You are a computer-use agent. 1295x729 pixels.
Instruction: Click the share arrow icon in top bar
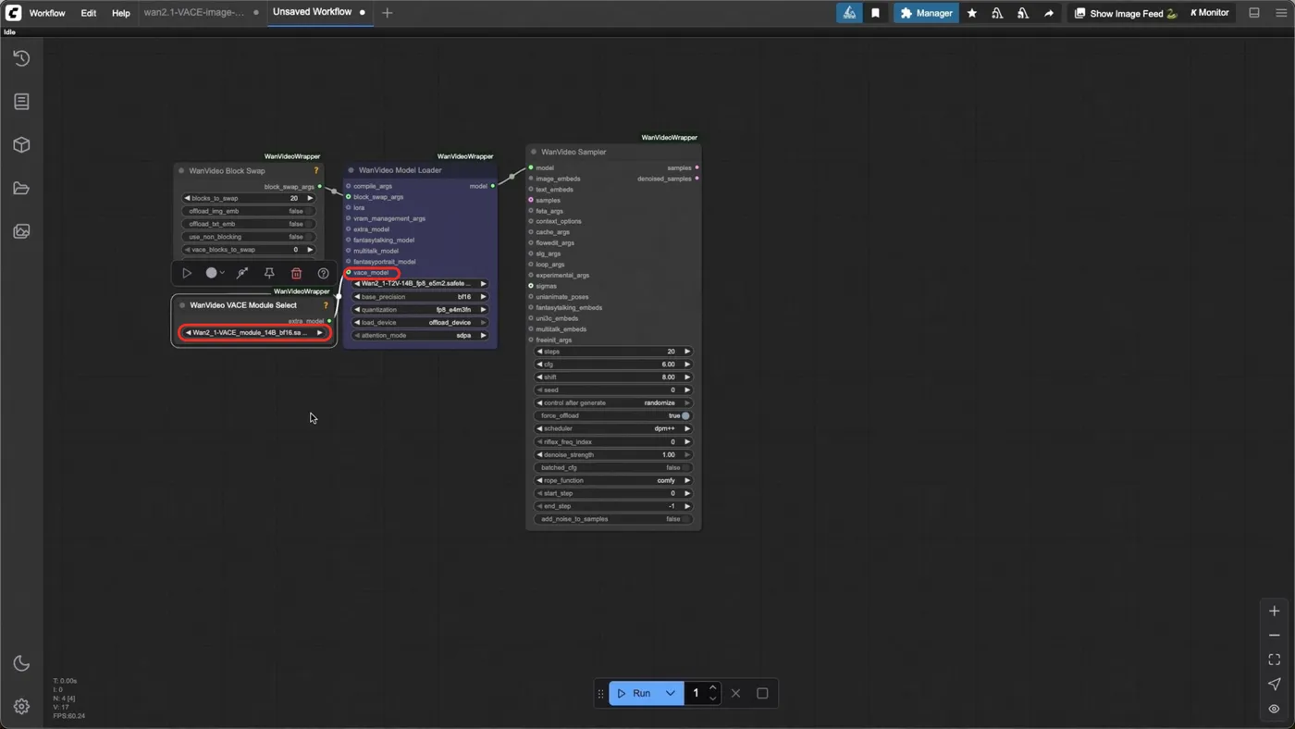[x=1048, y=13]
